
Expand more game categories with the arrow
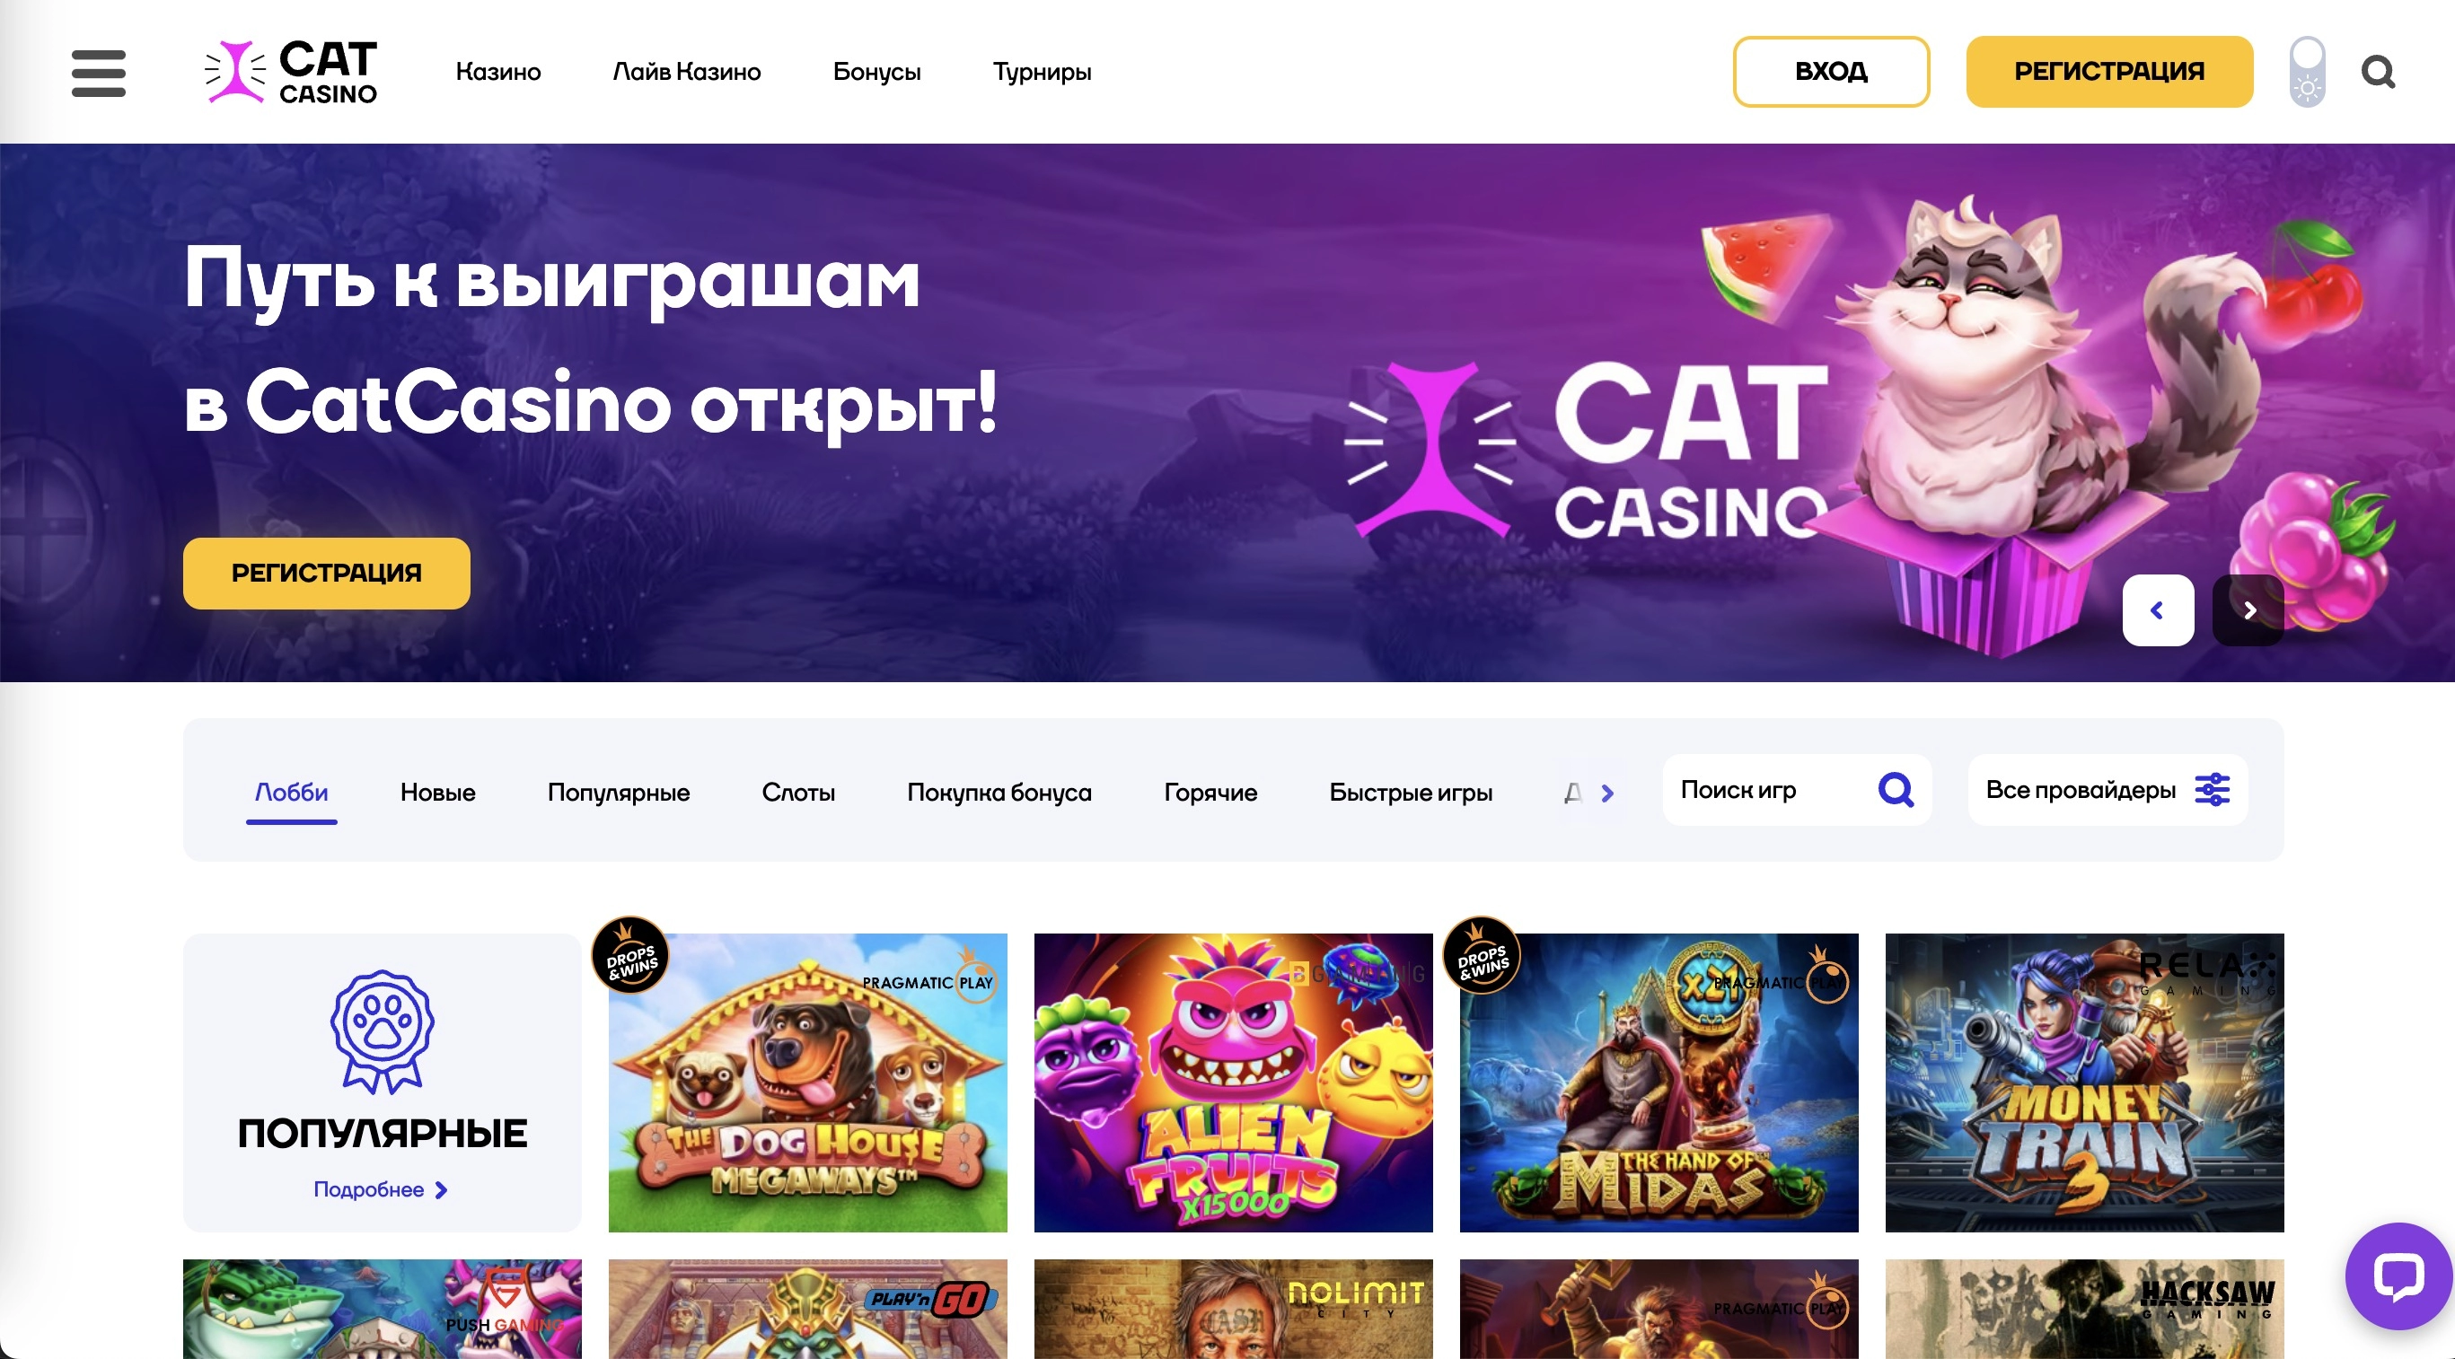tap(1607, 793)
